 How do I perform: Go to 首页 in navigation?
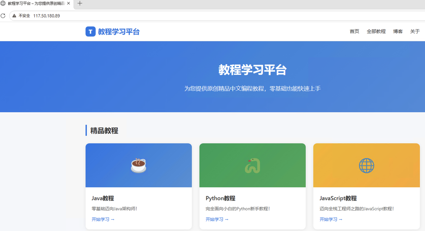354,31
